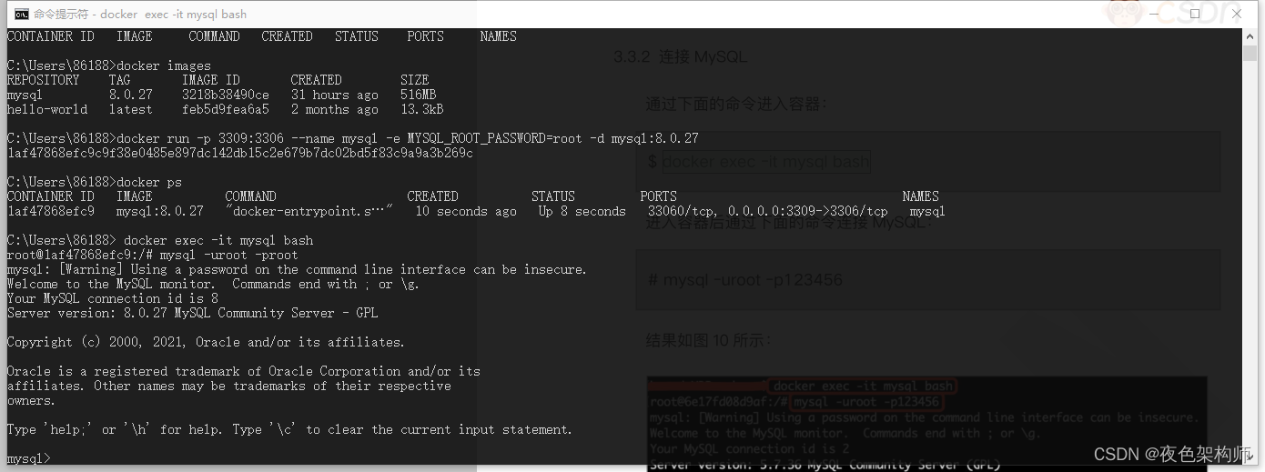
Task: Click the container ID 1af47868efc9 in docker ps row
Action: coord(50,211)
